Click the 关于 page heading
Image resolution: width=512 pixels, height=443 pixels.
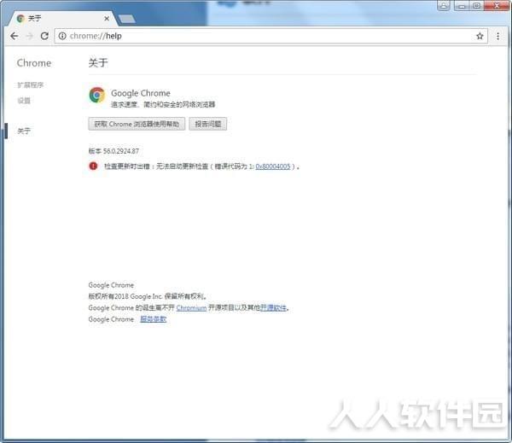click(x=98, y=62)
